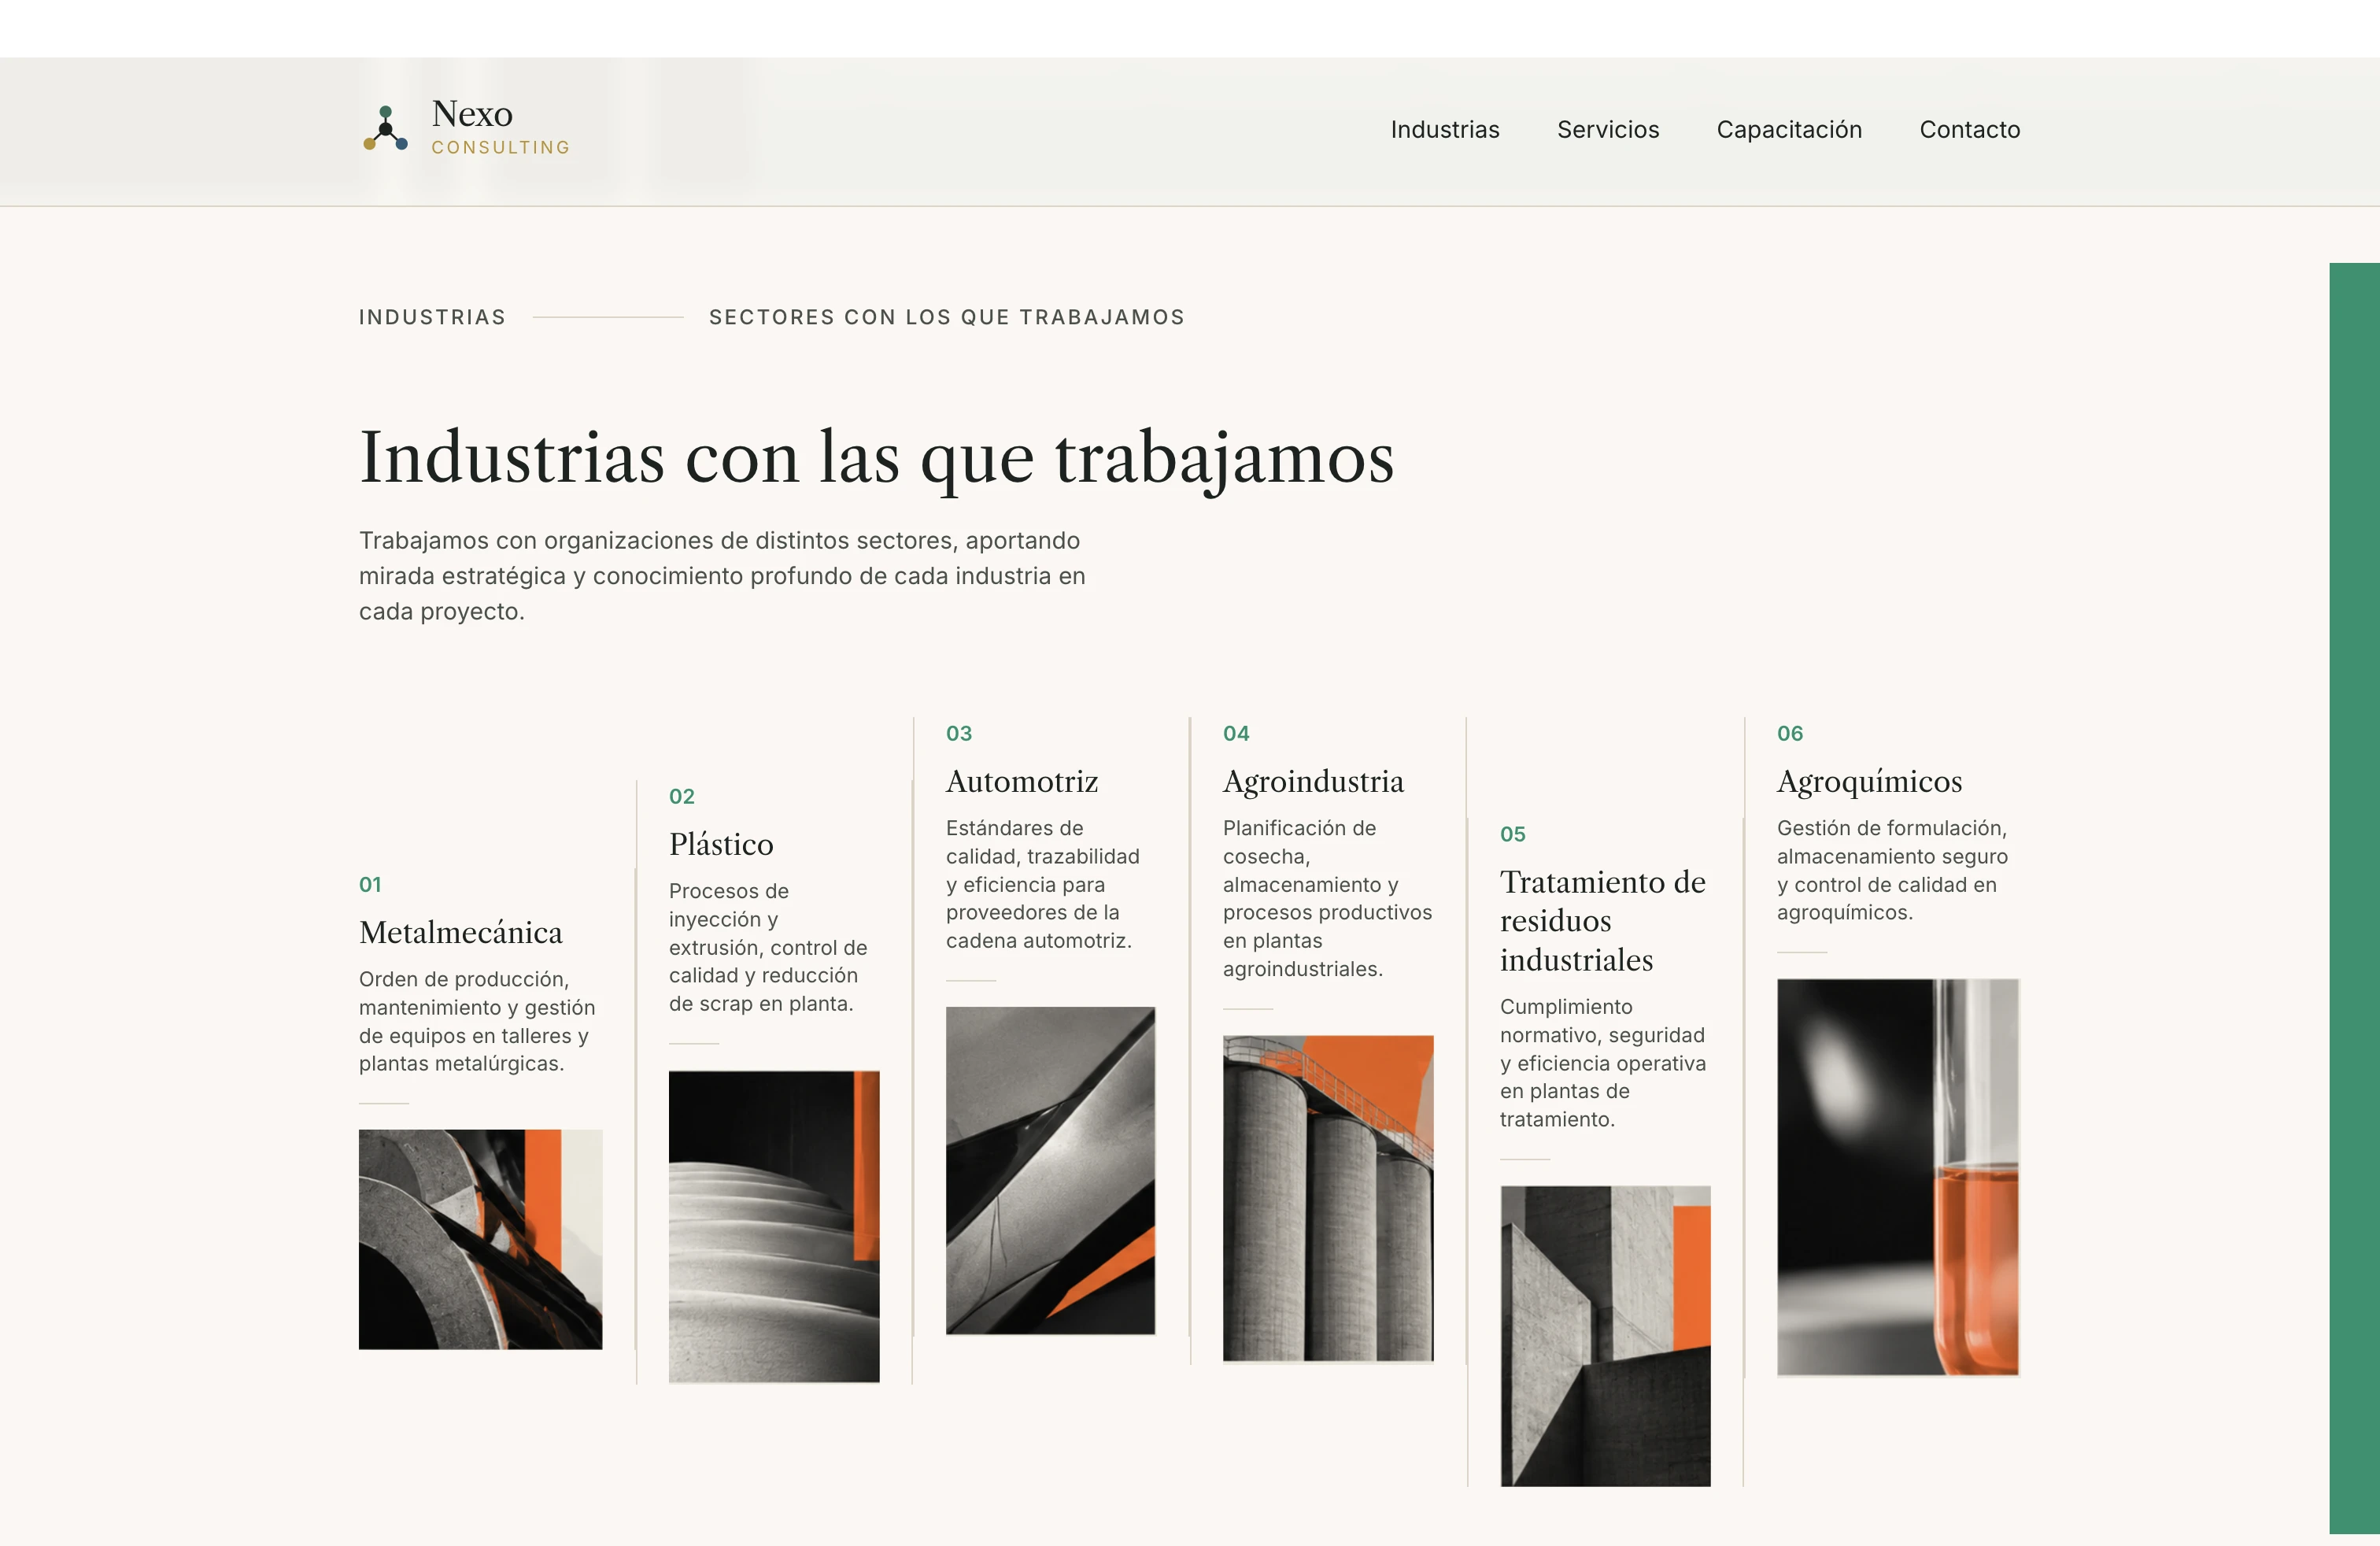The height and width of the screenshot is (1546, 2380).
Task: Open the Agroquímicos test tube photo
Action: tap(1898, 1177)
